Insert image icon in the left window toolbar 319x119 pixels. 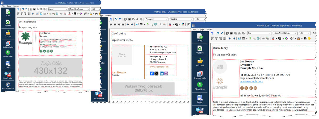tap(41, 14)
